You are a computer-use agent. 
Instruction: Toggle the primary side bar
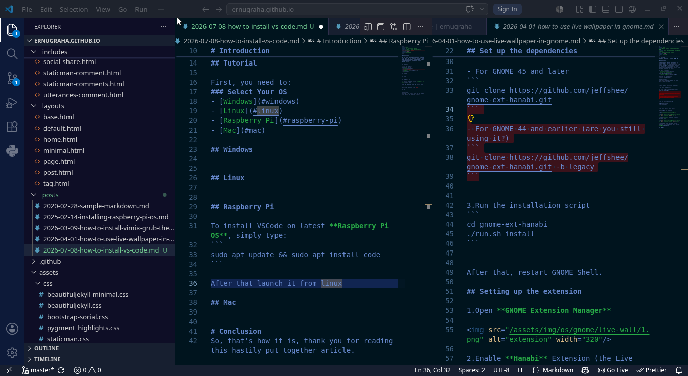pos(593,9)
